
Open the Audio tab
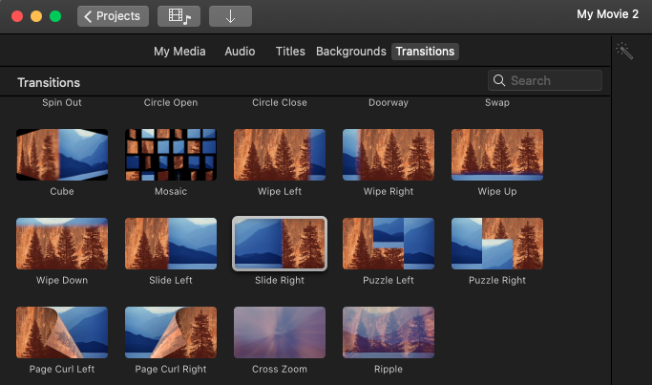(x=240, y=52)
